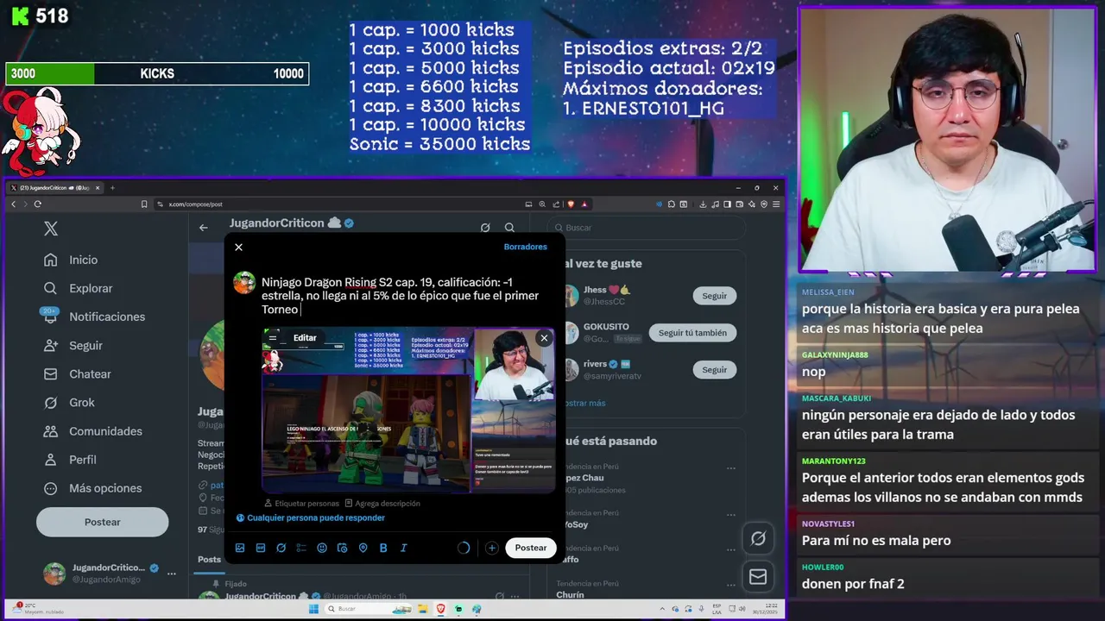Open account menu via three dots beside JugandorCritico
The height and width of the screenshot is (621, 1105).
tap(171, 574)
